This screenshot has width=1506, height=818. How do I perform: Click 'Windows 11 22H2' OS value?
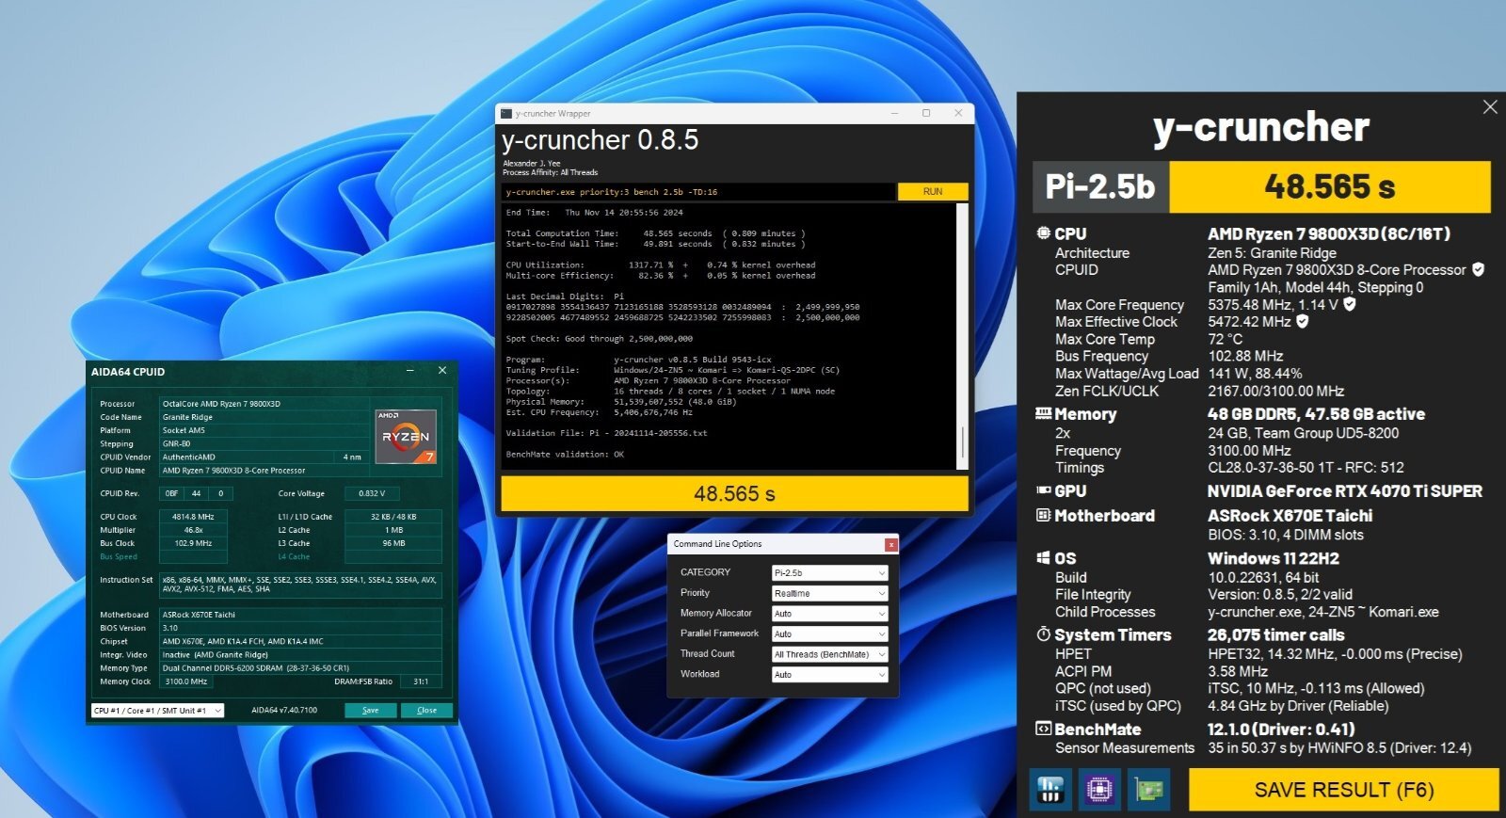[1274, 558]
